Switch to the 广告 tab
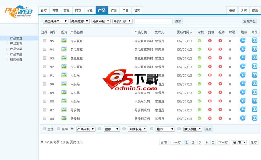Image resolution: width=261 pixels, height=160 pixels. pyautogui.click(x=114, y=10)
